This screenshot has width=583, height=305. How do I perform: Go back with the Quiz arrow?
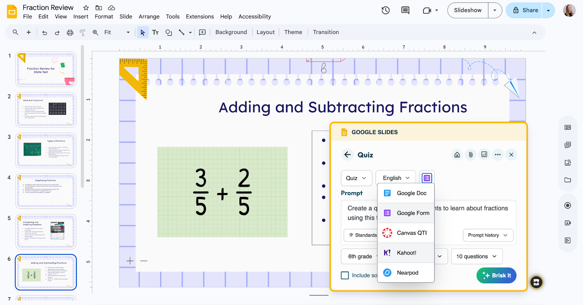[348, 155]
